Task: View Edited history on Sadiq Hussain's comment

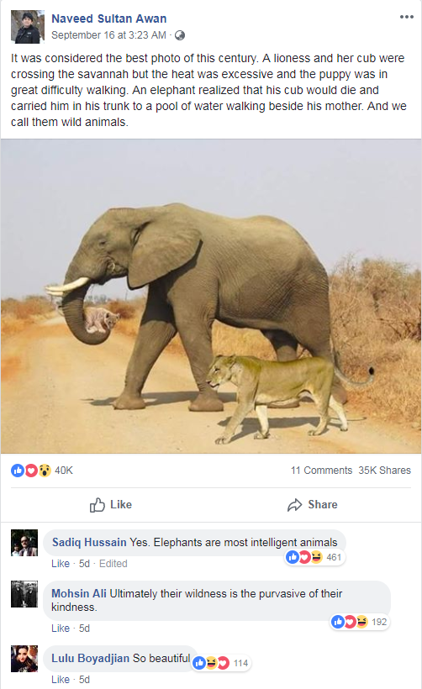Action: 113,564
